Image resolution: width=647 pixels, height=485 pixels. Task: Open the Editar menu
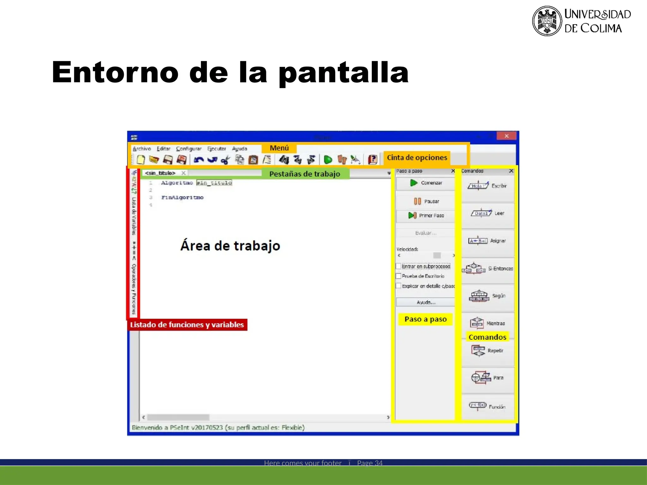point(163,148)
